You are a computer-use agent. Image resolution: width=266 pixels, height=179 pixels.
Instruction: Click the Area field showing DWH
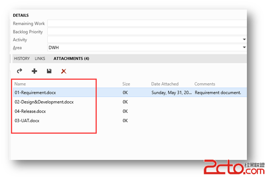147,47
